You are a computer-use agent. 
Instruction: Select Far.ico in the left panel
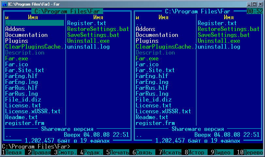tap(17, 64)
